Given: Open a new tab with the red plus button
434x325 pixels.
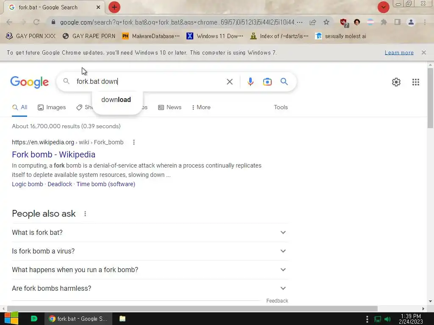Looking at the screenshot, I should tap(114, 7).
